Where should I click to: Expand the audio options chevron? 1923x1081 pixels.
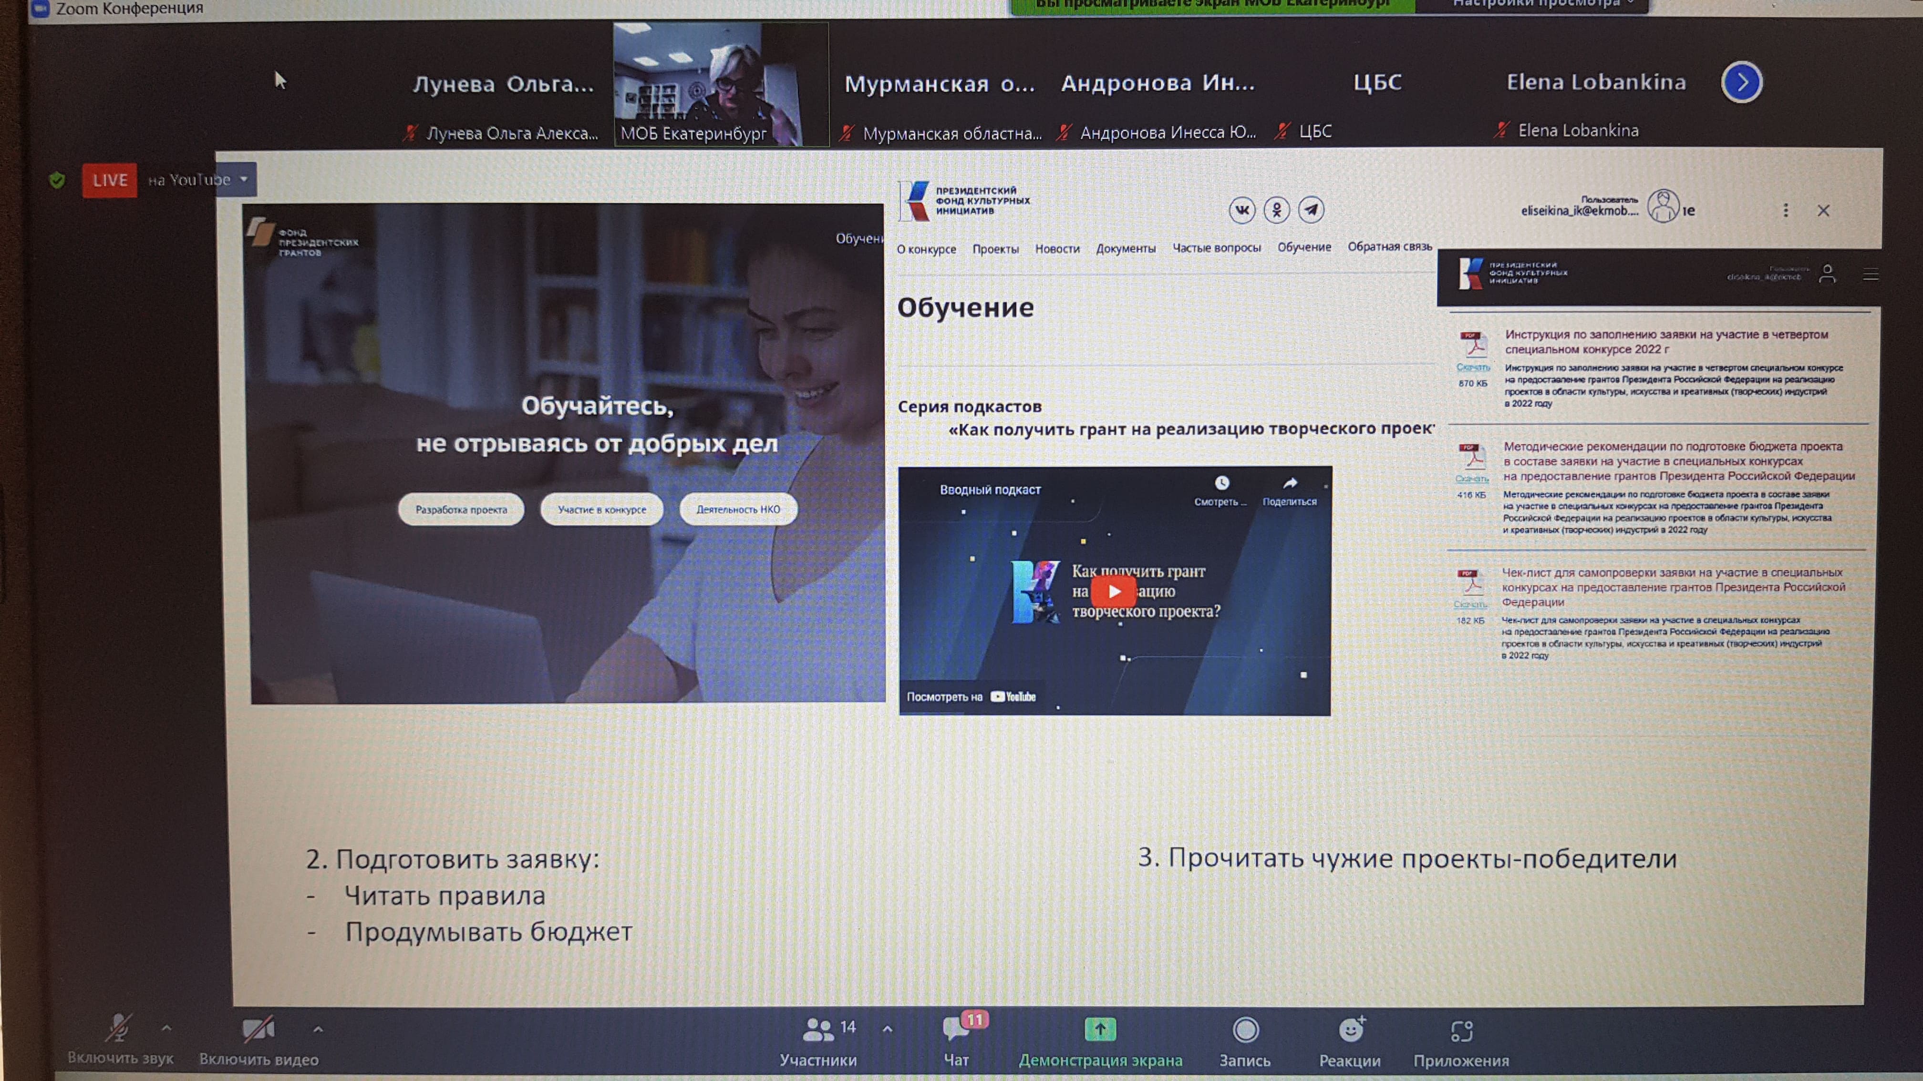166,1028
